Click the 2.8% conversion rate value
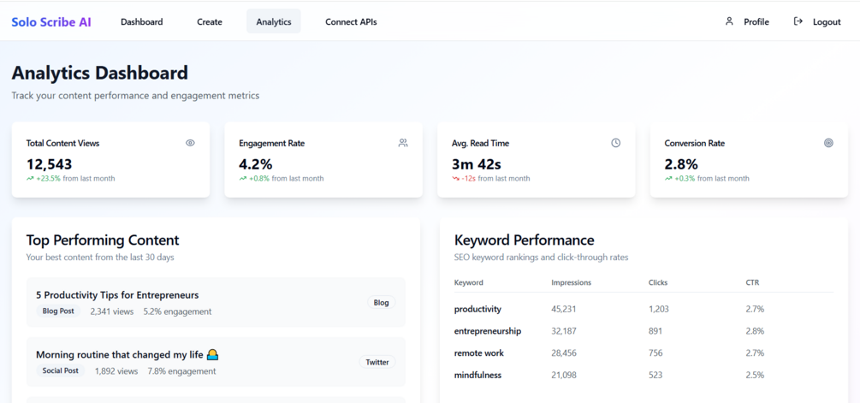Screen dimensions: 860x403 (x=681, y=164)
